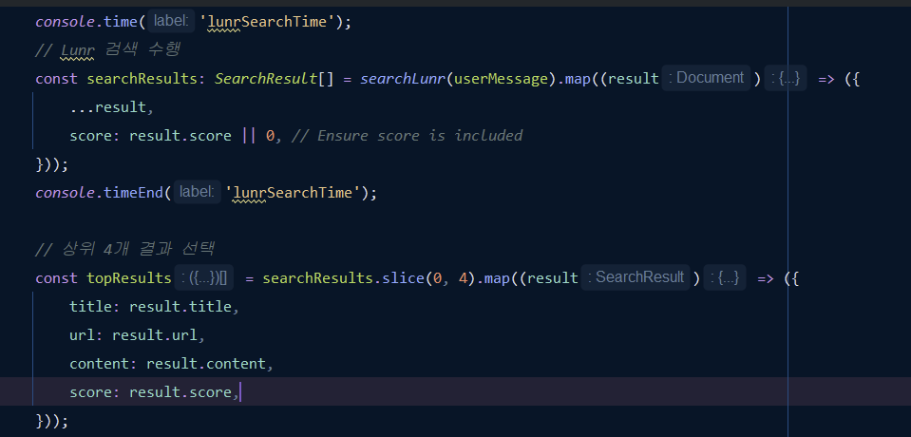This screenshot has width=911, height=437.
Task: Click the 'searchLunr' function call
Action: [x=403, y=79]
